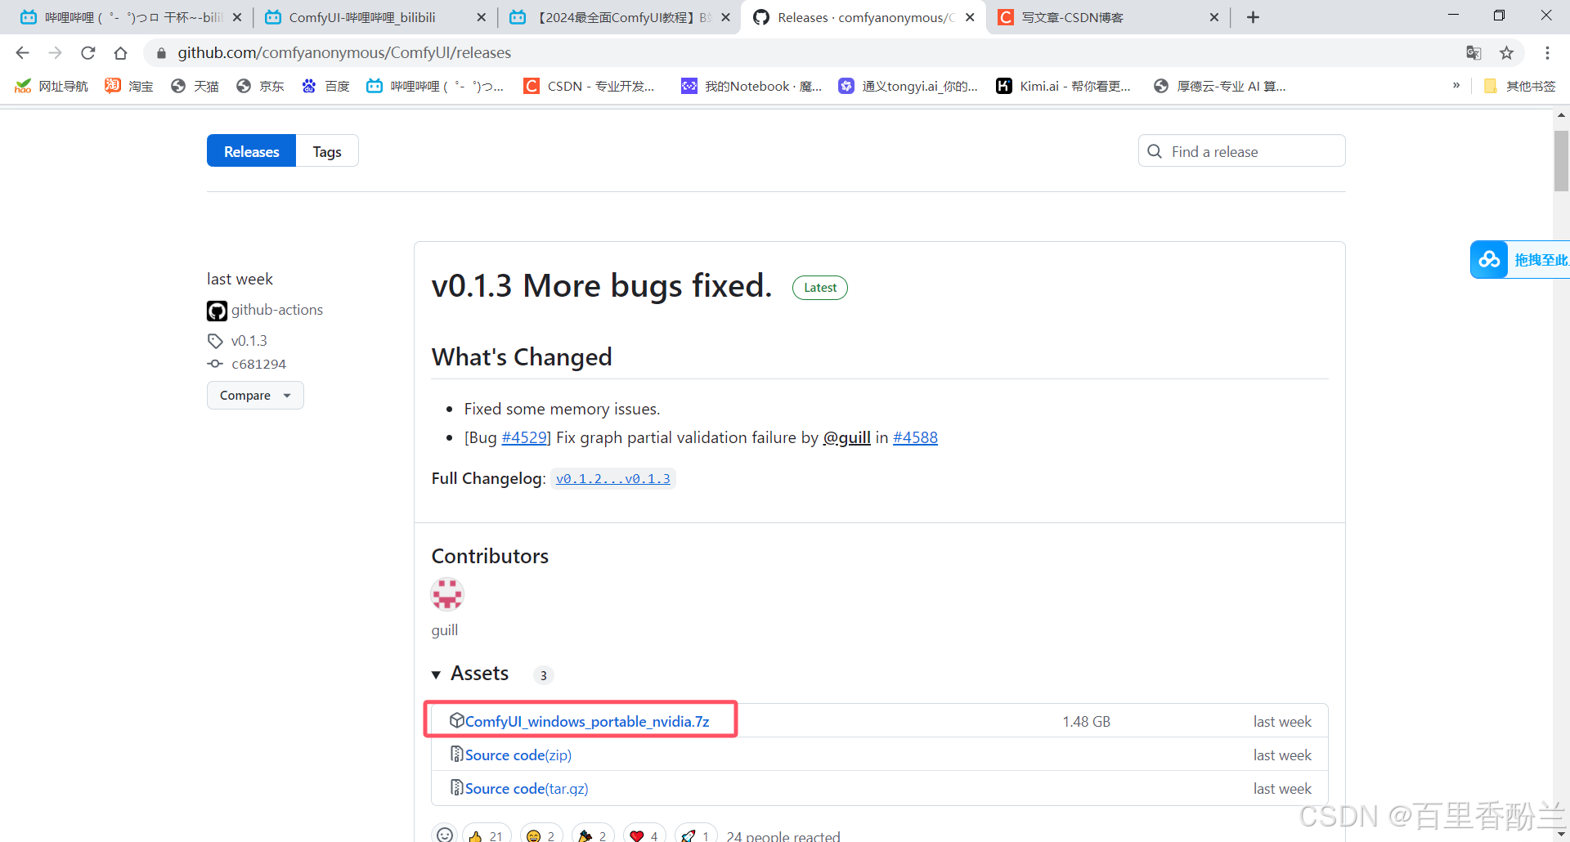Open the github-actions author link
Screen dimensions: 1570x842
[277, 310]
